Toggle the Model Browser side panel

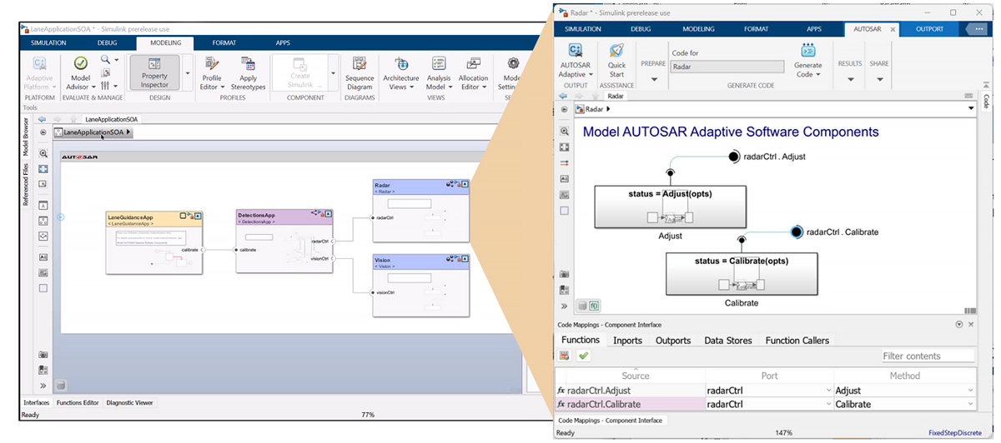tap(26, 137)
